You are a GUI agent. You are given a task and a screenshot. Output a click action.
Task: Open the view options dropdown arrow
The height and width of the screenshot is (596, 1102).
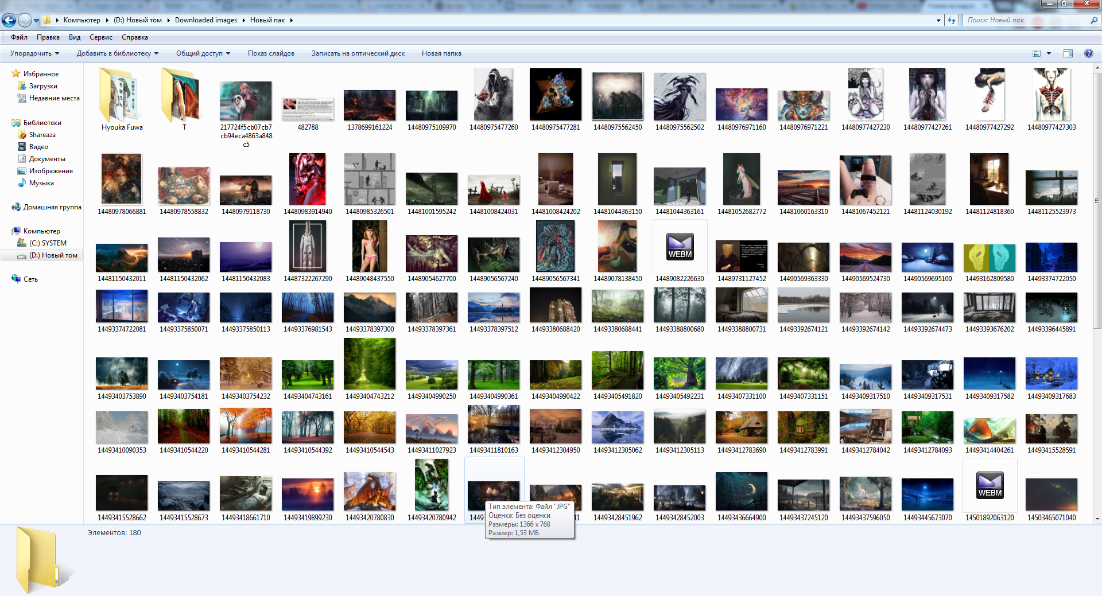(x=1049, y=53)
